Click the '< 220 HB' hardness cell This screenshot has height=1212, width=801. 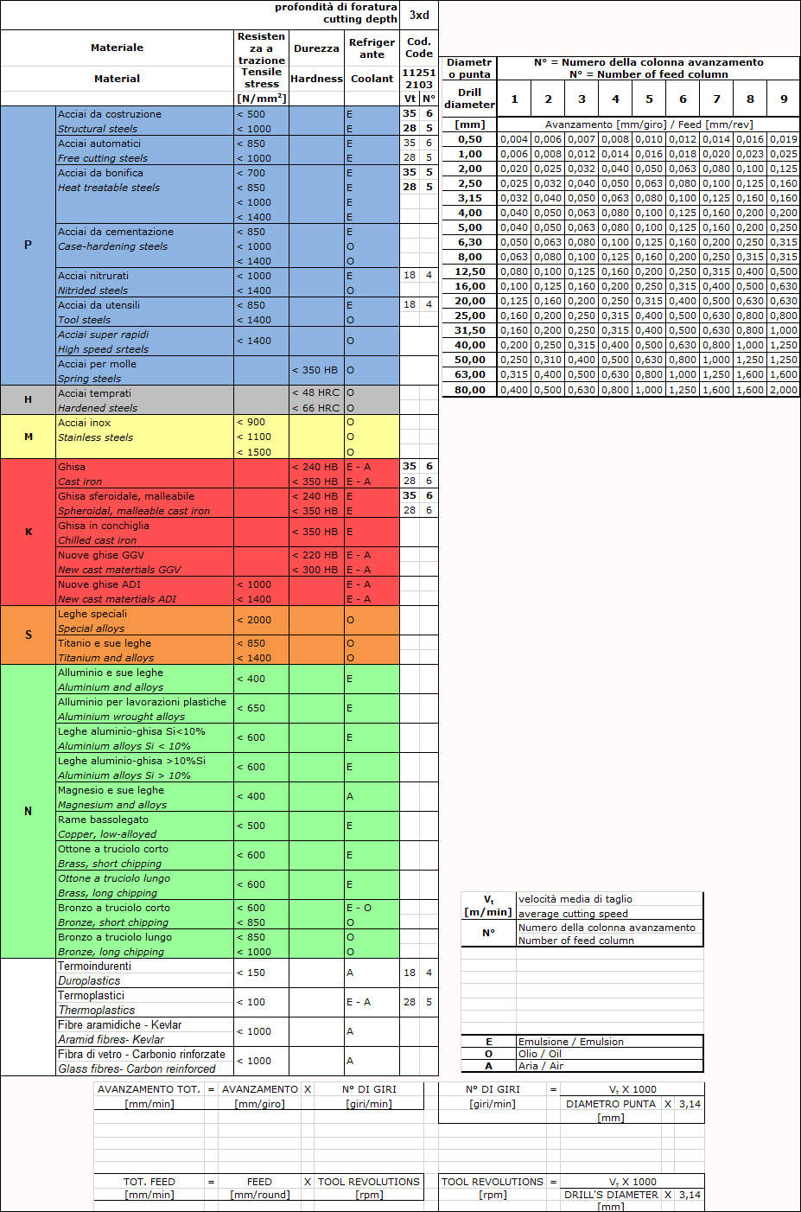pos(316,555)
